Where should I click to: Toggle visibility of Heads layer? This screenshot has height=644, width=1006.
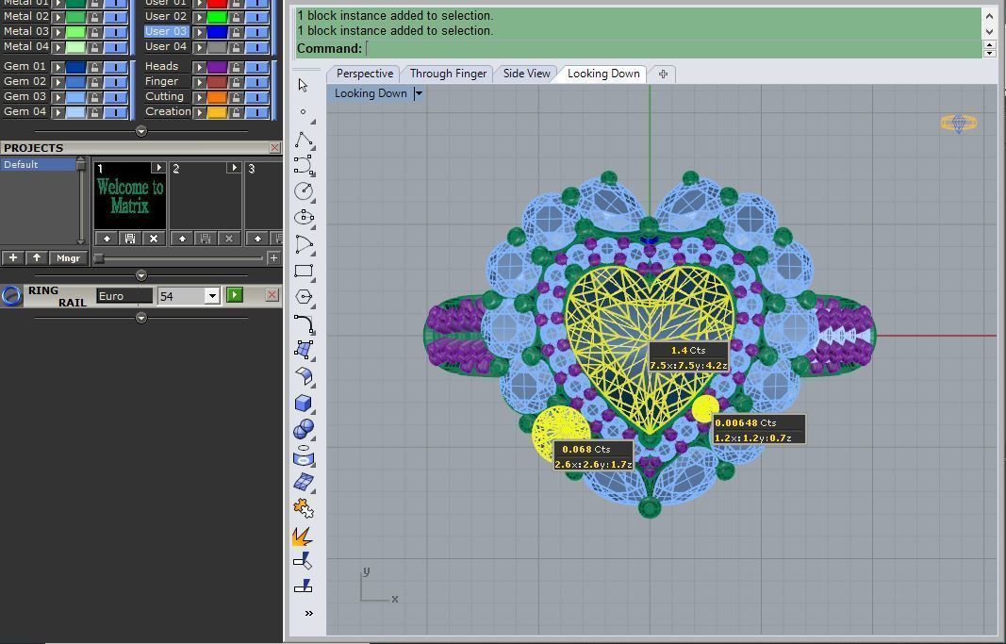[256, 67]
